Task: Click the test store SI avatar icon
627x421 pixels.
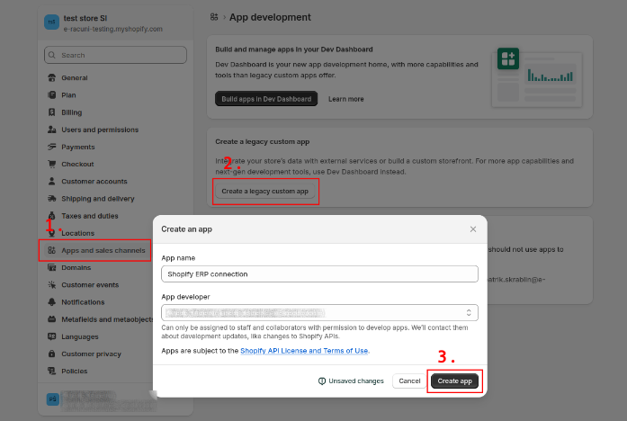Action: point(51,22)
